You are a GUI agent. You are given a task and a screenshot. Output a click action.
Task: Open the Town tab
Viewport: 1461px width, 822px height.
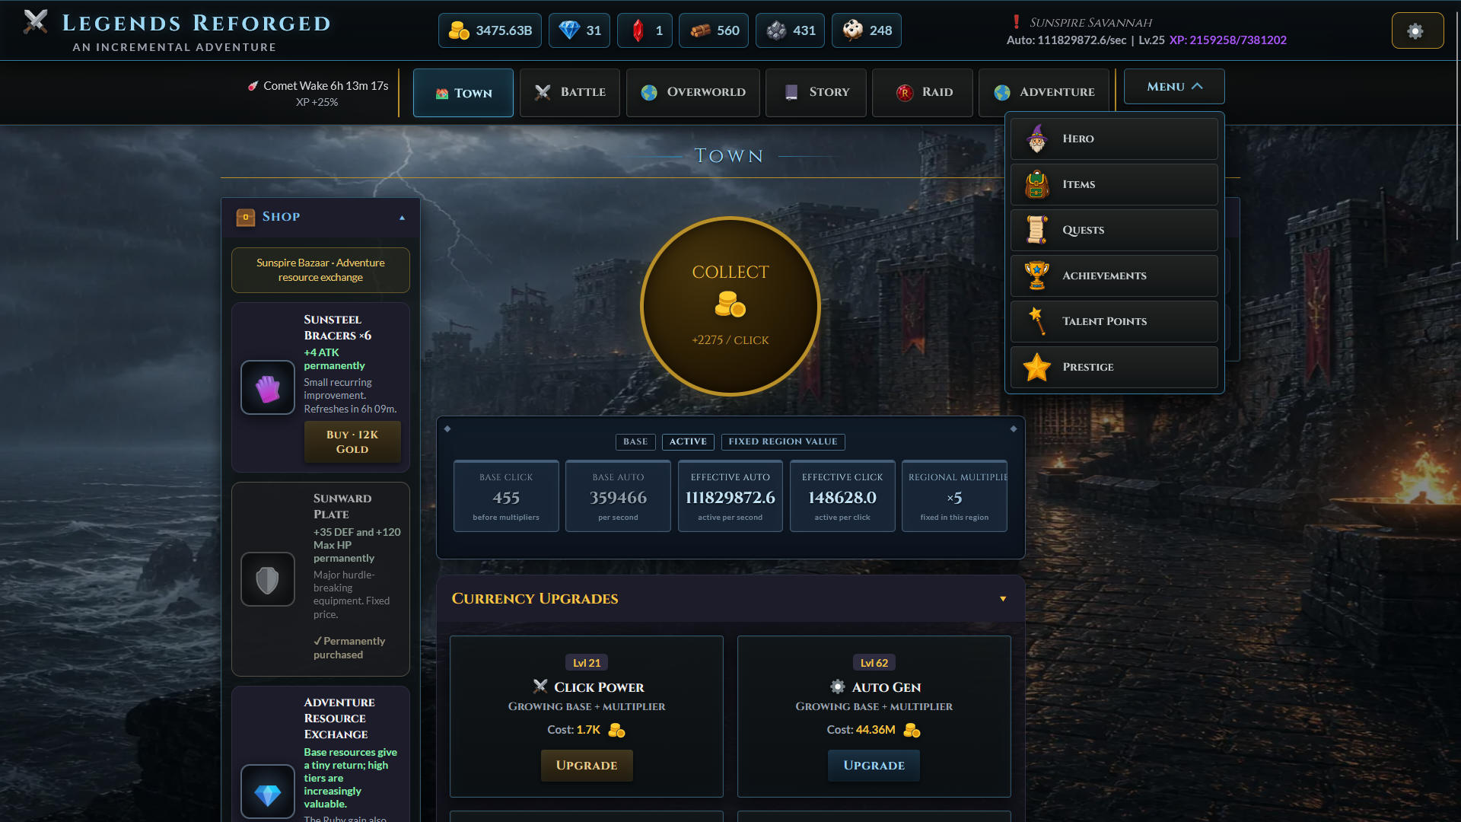click(x=463, y=92)
